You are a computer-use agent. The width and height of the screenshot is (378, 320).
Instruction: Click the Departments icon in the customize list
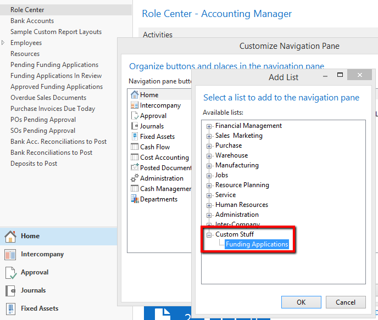click(x=135, y=199)
